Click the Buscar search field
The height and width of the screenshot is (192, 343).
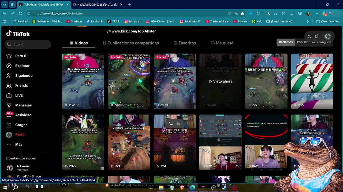click(x=28, y=44)
